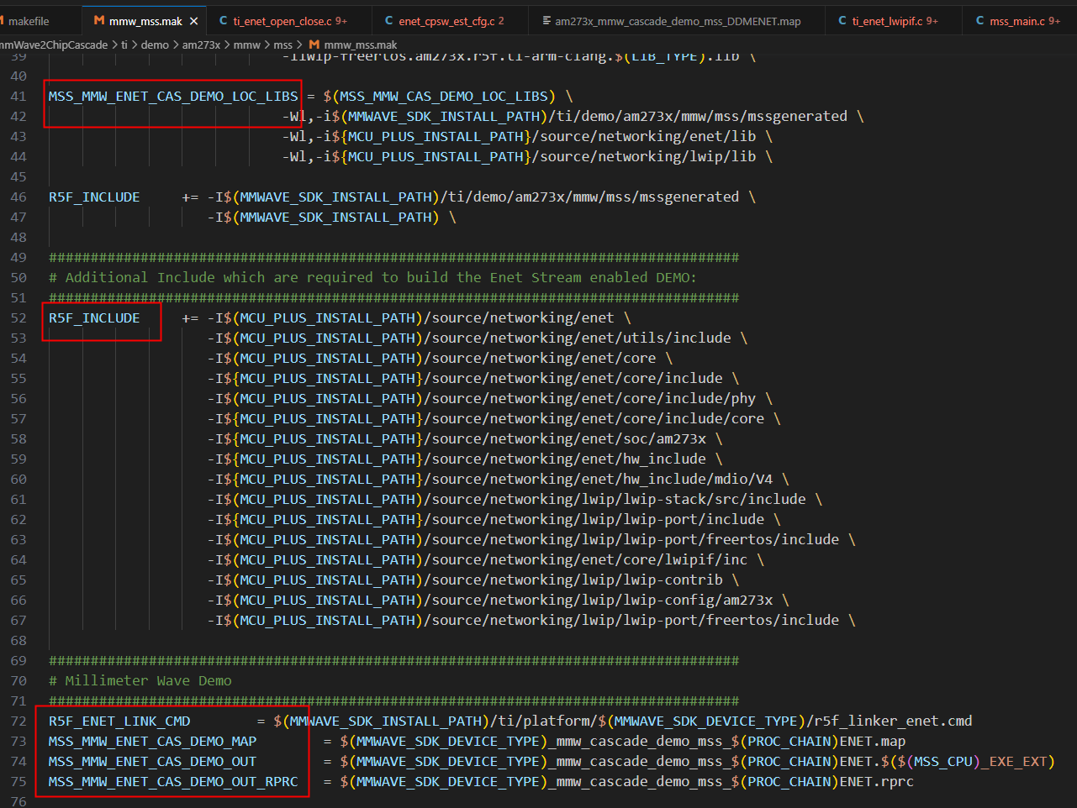1077x808 pixels.
Task: Click the MSS_MMW_ENET_CAS_DEMO_LOC_LIBS variable name
Action: [x=172, y=97]
